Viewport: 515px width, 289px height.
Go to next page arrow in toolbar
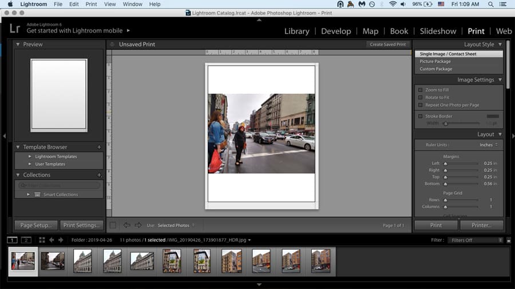(x=138, y=225)
